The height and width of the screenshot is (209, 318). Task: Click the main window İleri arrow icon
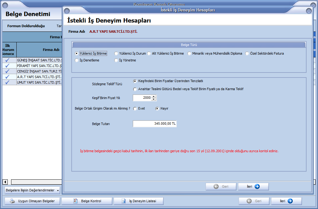290,201
